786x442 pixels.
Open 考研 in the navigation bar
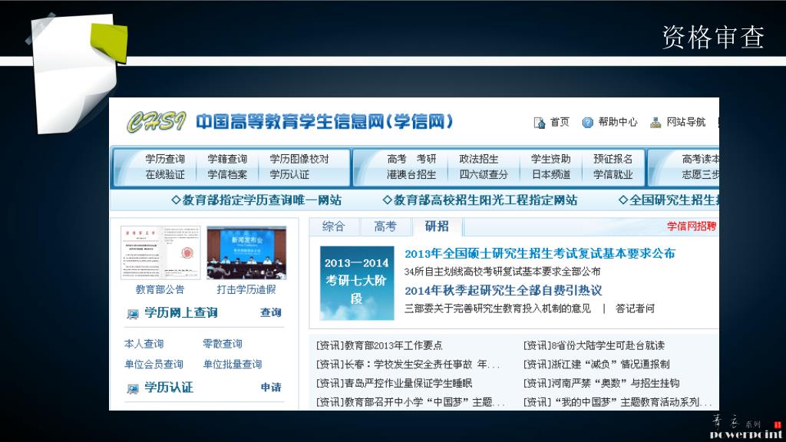[426, 159]
